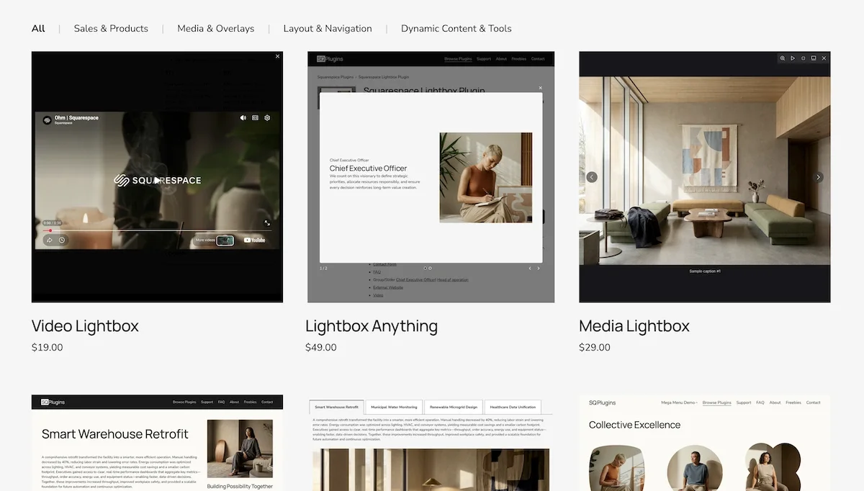Click Sample caption #1 text
Screen dimensions: 864x491
point(705,271)
